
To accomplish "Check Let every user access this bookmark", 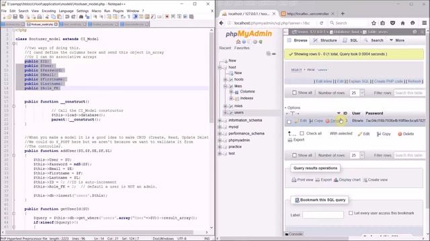I will tap(351, 213).
